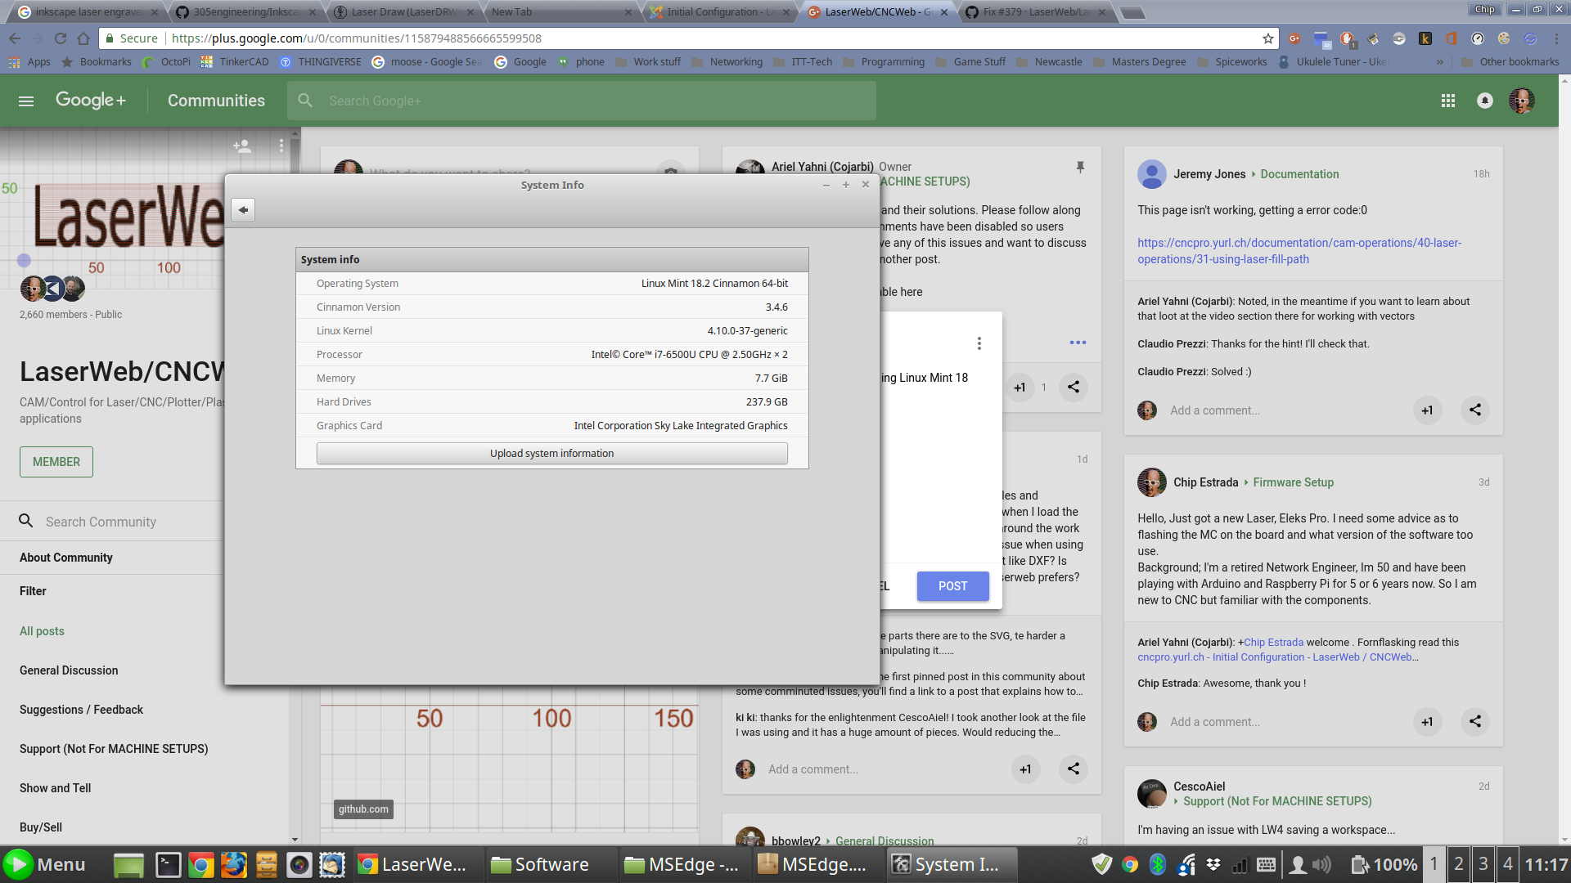Screen dimensions: 1571x883
Task: Open the Work stuff bookmarks folder
Action: pos(648,62)
